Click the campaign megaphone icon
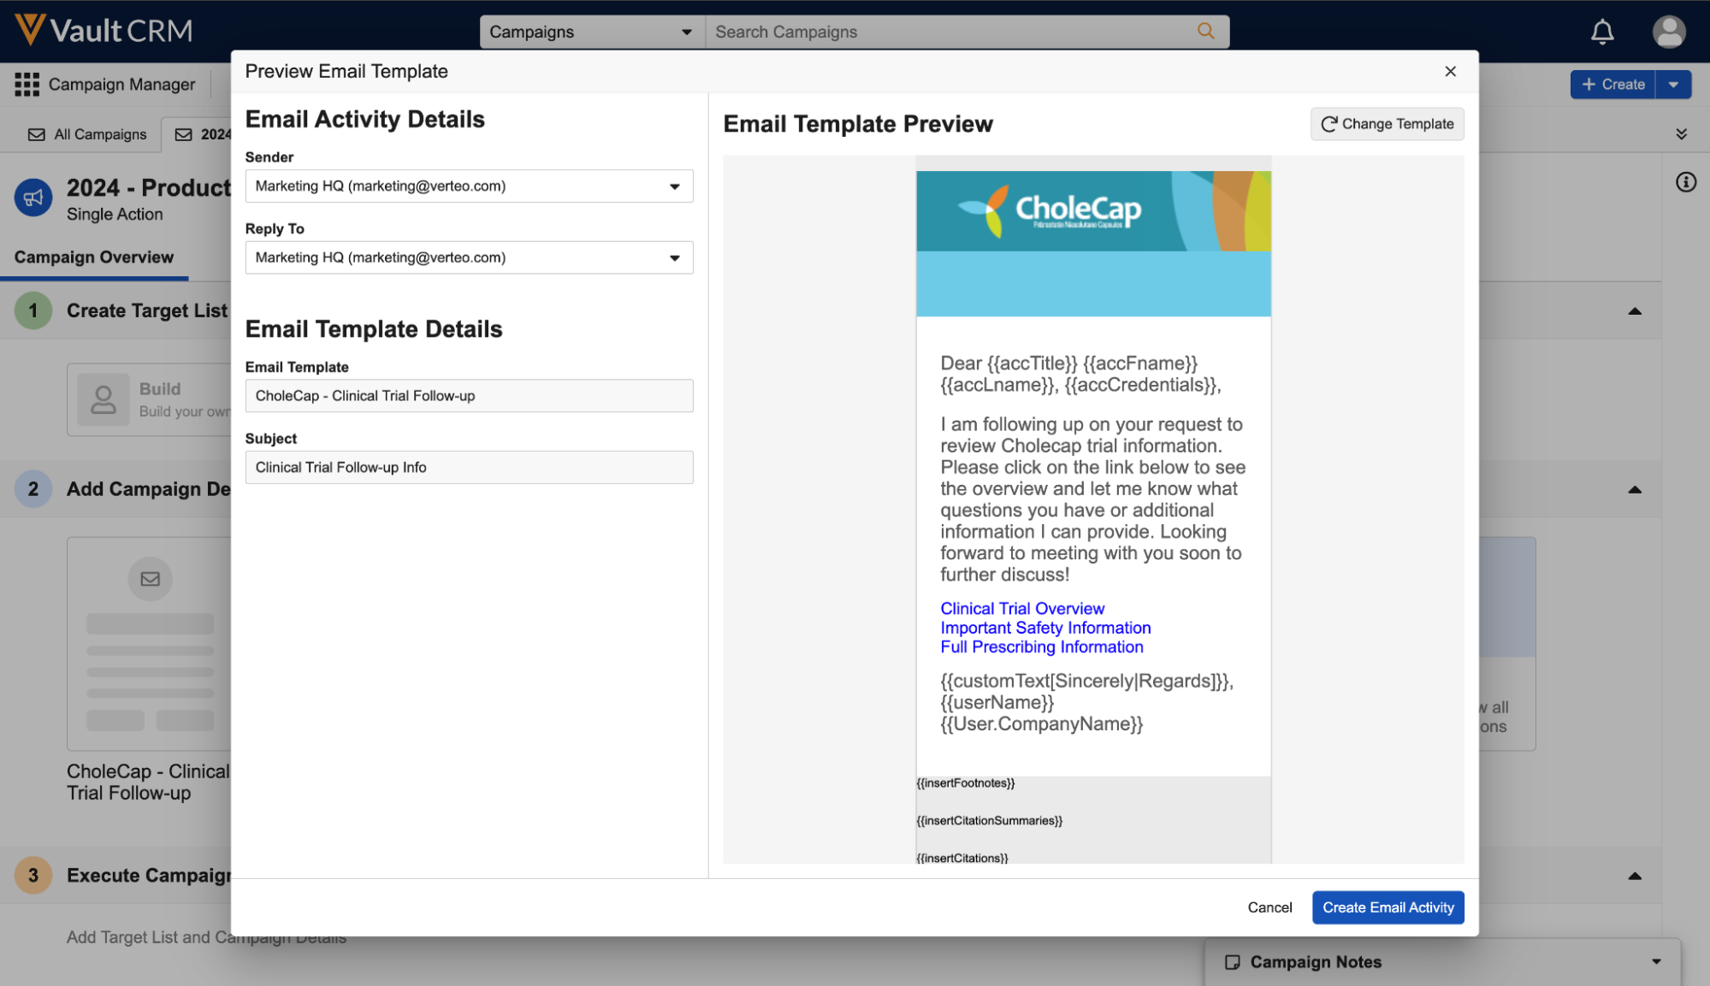Image resolution: width=1710 pixels, height=986 pixels. click(x=33, y=198)
